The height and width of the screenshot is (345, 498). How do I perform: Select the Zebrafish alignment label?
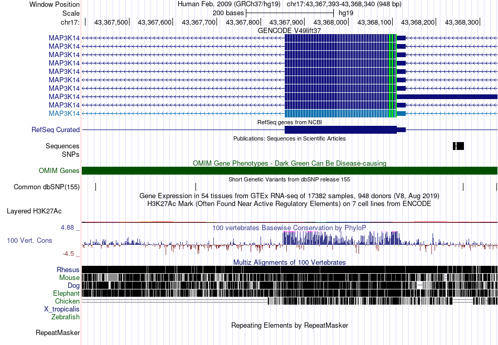(x=66, y=317)
